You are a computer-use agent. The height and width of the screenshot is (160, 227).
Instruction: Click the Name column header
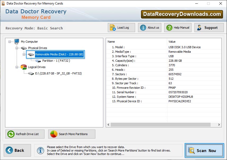click(x=136, y=42)
